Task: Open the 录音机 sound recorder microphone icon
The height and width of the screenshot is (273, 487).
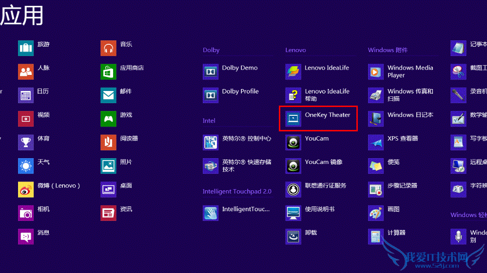Action: [x=458, y=95]
